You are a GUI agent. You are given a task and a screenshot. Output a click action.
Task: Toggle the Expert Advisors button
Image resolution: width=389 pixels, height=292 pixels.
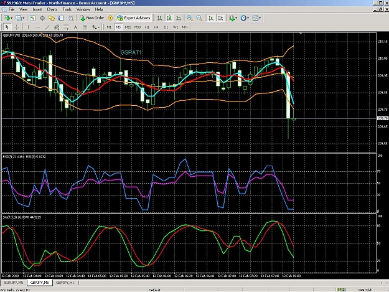pyautogui.click(x=134, y=18)
